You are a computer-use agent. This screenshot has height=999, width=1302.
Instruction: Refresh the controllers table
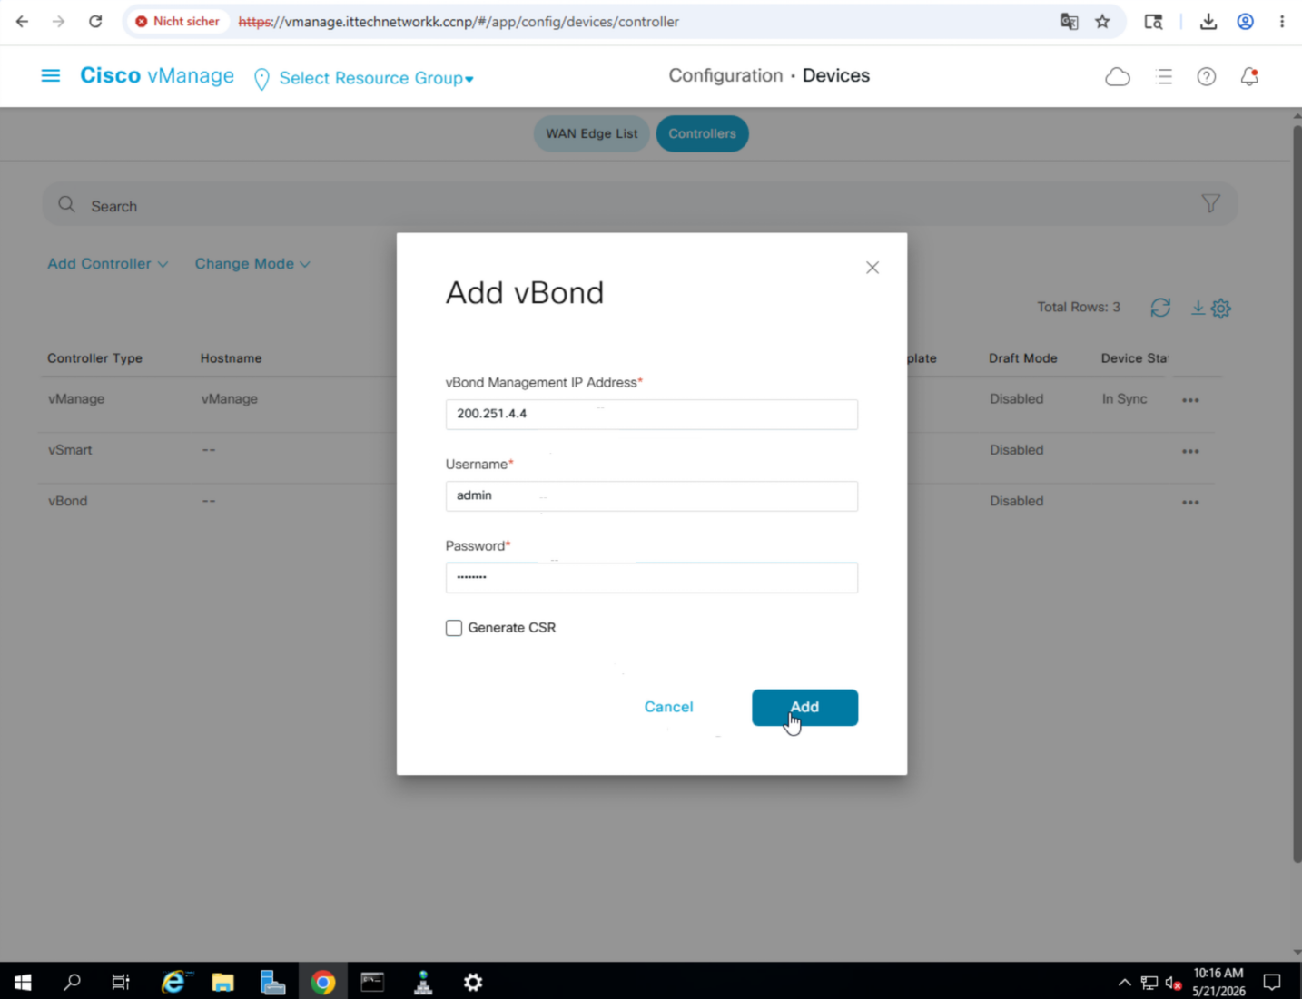click(1160, 308)
